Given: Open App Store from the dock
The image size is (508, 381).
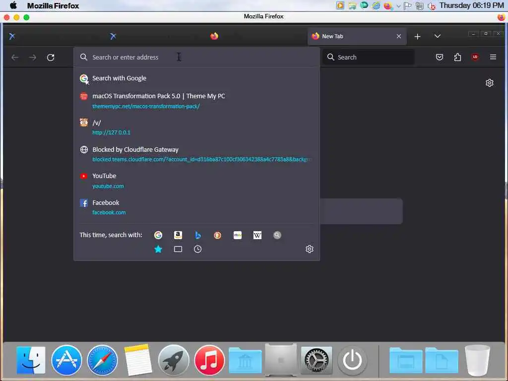Looking at the screenshot, I should pos(66,360).
